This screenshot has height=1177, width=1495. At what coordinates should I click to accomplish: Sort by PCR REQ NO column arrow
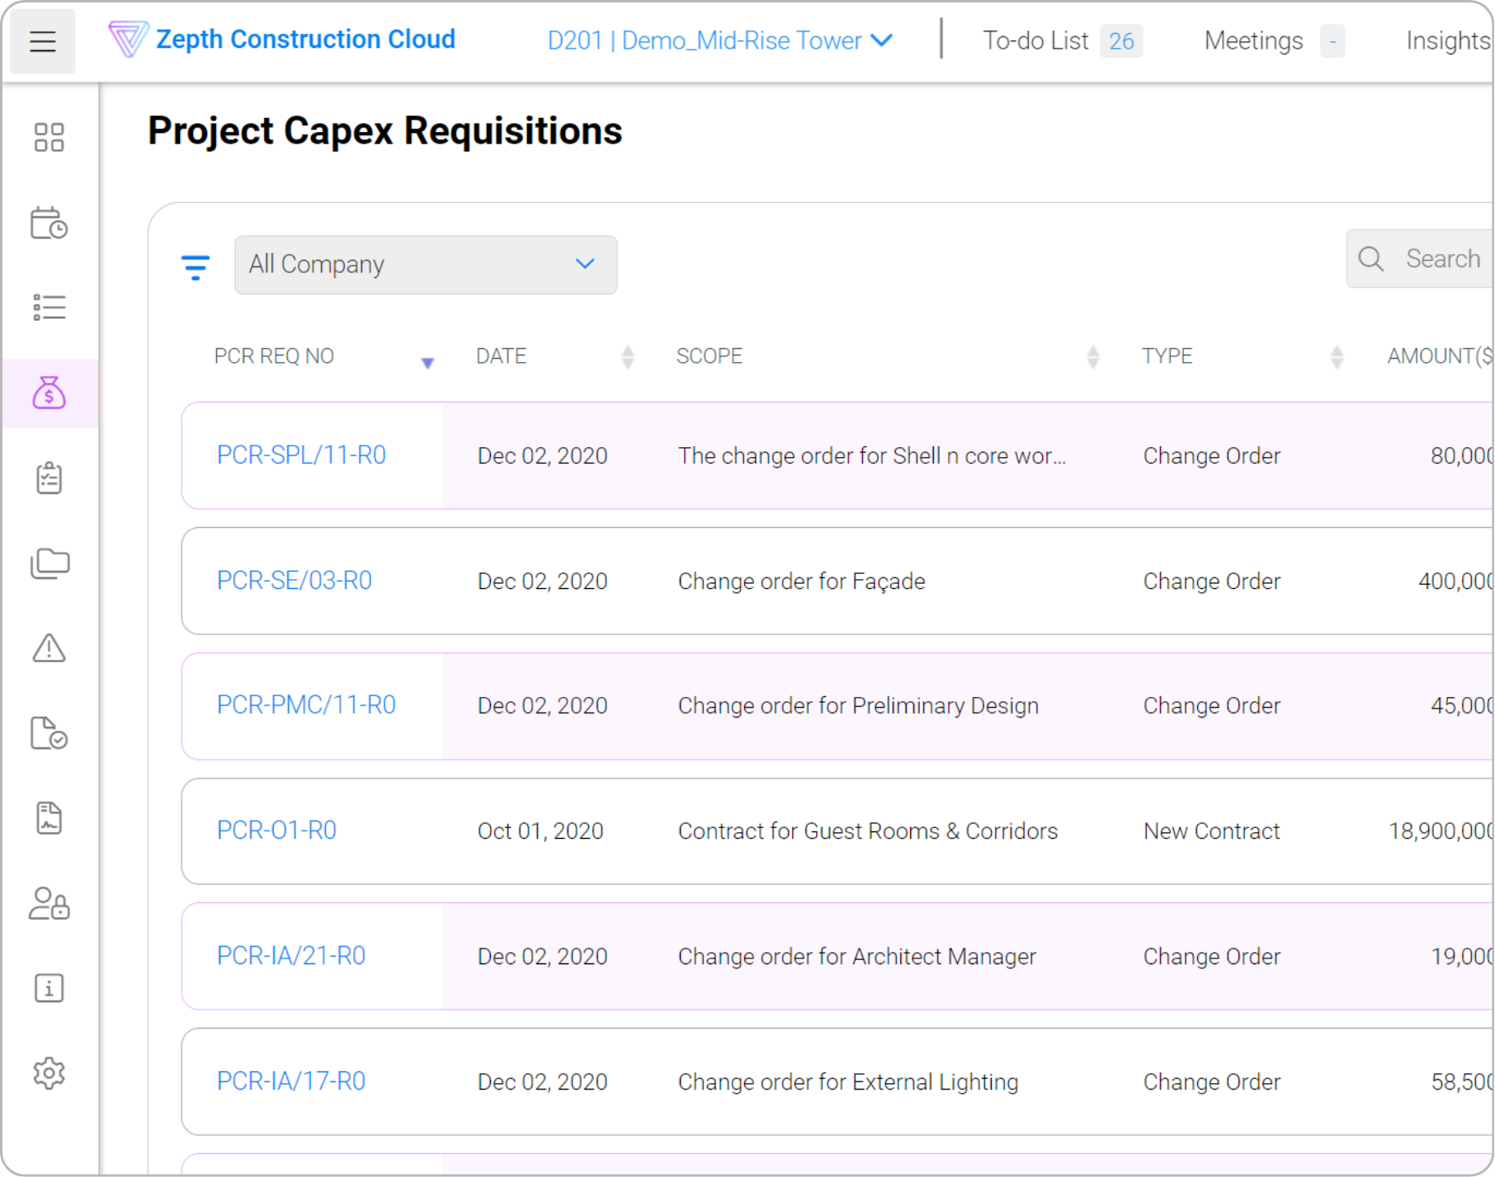(427, 362)
